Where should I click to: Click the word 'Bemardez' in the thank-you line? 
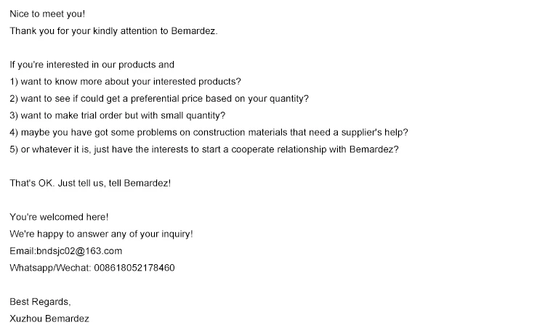[x=195, y=31]
